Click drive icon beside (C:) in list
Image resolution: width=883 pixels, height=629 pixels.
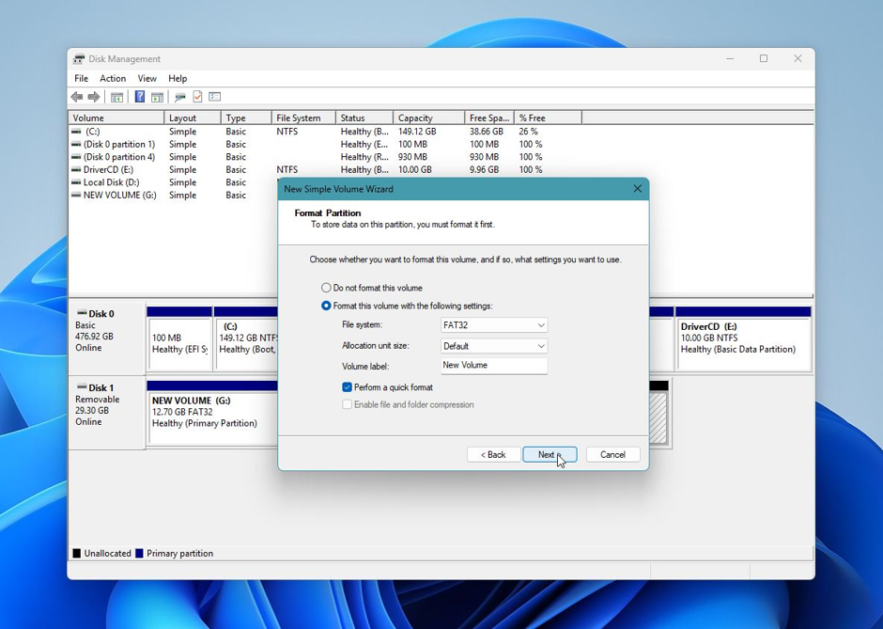[x=76, y=132]
